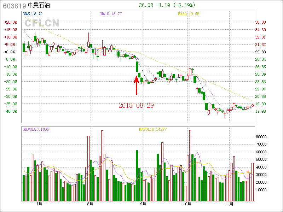The width and height of the screenshot is (283, 212).
Task: Click the +10.0% percent axis label
Action: point(11,37)
